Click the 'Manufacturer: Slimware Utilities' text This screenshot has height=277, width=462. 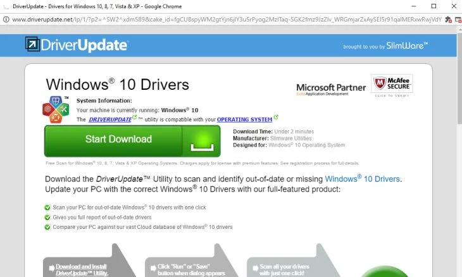[272, 138]
